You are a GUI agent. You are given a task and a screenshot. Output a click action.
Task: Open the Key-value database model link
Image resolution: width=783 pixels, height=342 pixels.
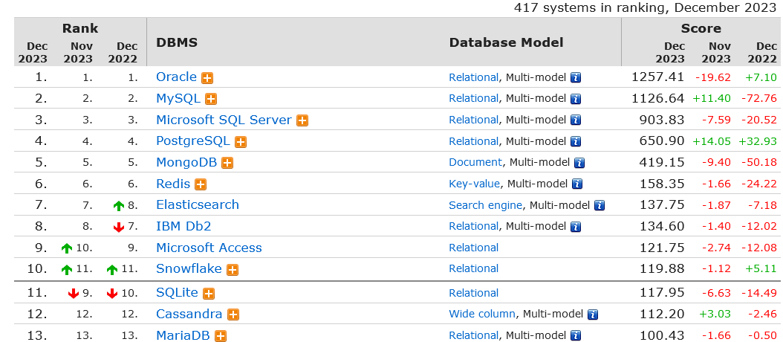[475, 184]
